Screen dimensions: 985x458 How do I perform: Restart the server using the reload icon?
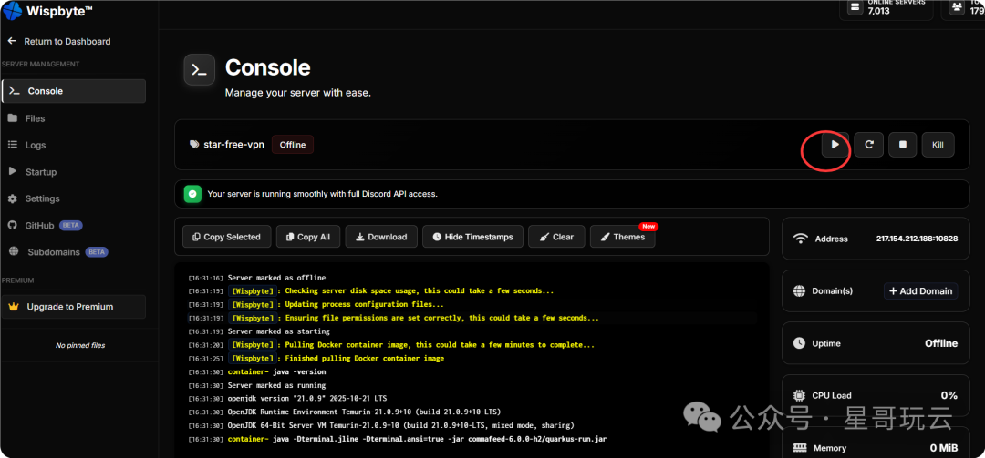(869, 145)
